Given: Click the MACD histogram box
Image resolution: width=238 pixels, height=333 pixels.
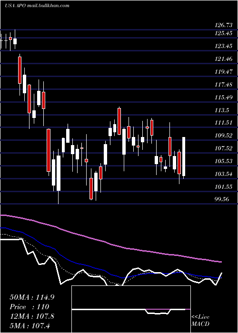Looking at the screenshot, I should coord(131,309).
